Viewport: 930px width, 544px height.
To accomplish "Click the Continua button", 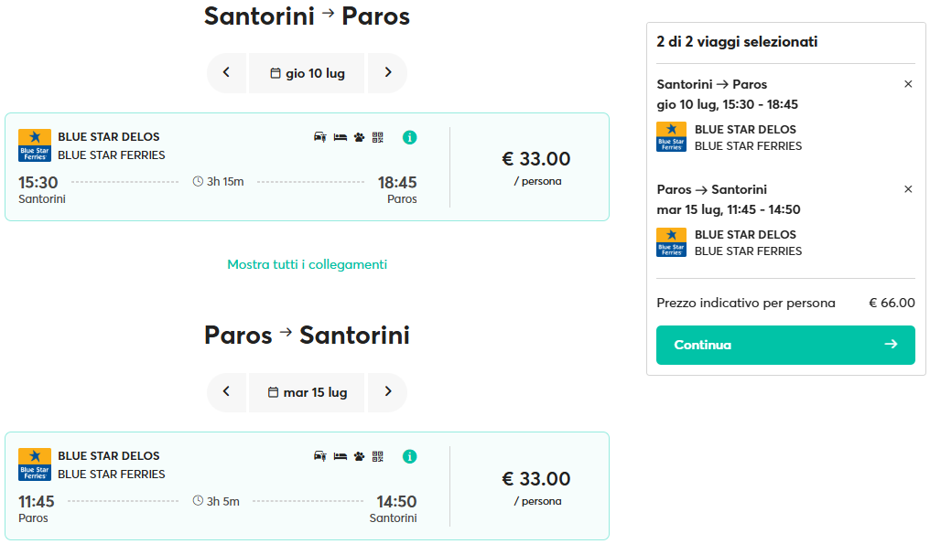I will pyautogui.click(x=785, y=345).
